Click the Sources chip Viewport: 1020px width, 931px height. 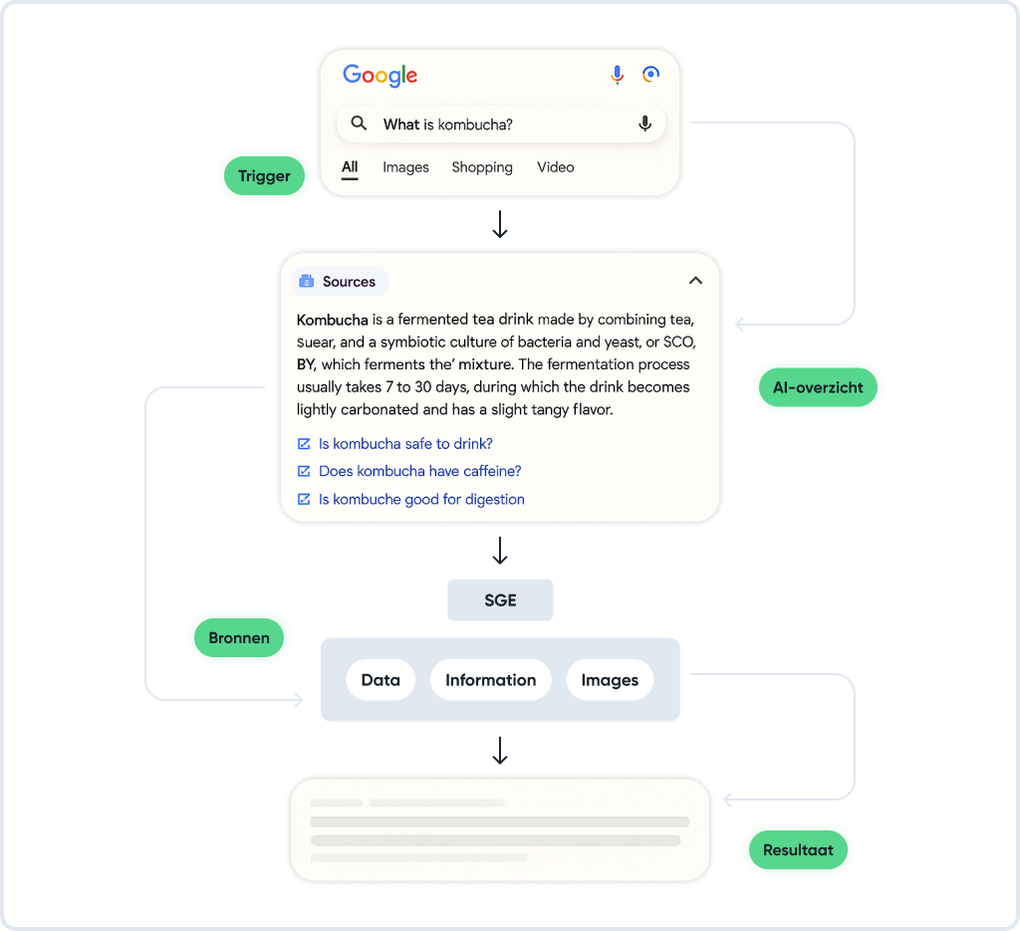[x=341, y=282]
